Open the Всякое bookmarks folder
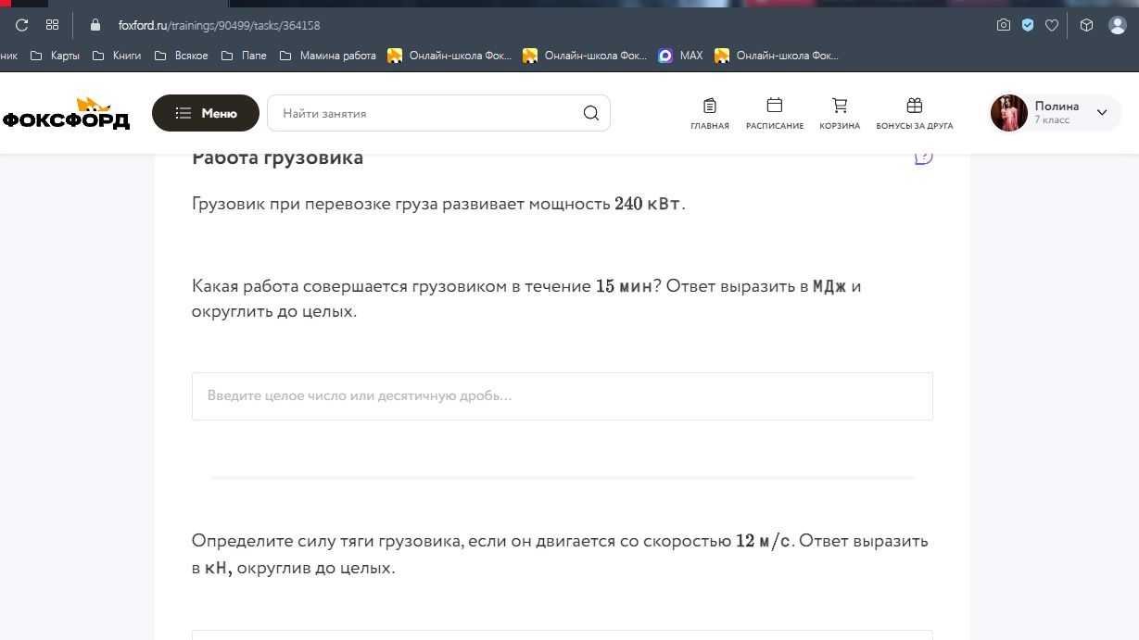The height and width of the screenshot is (640, 1139). (x=182, y=56)
